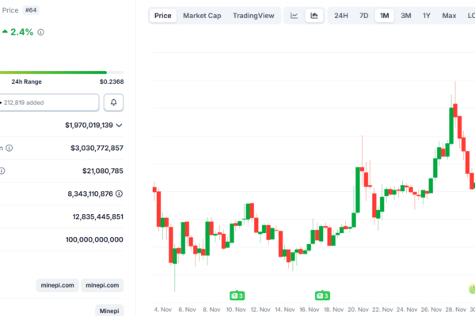Image resolution: width=475 pixels, height=316 pixels.
Task: Switch to the Market Cap tab
Action: pyautogui.click(x=202, y=16)
